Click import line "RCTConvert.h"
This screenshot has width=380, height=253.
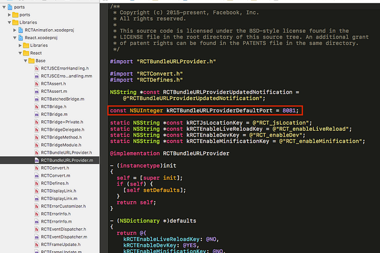146,74
